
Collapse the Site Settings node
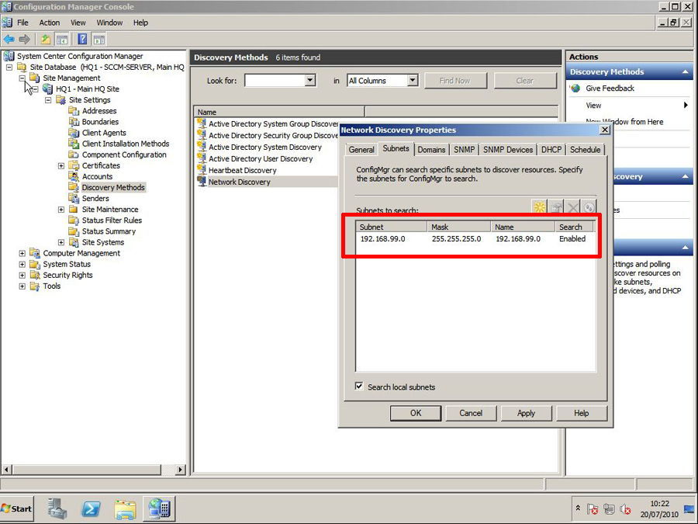point(48,100)
